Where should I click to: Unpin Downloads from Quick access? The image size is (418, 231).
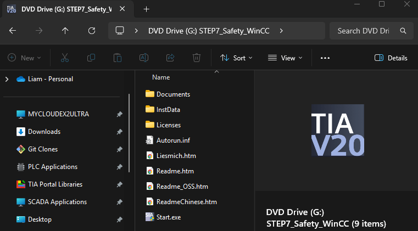click(120, 132)
